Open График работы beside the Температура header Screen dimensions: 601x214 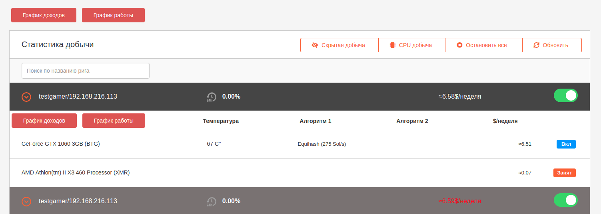[114, 121]
